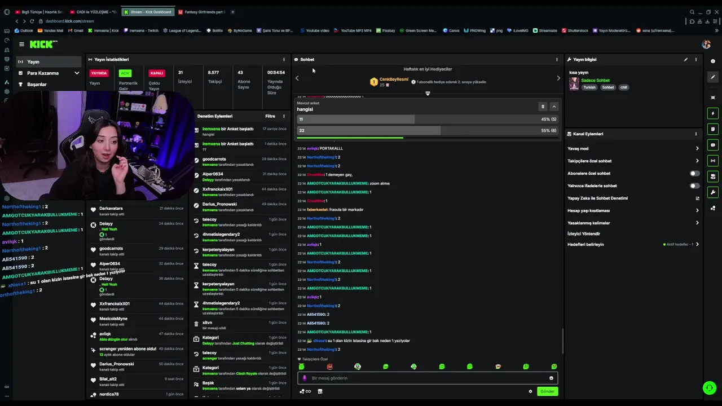Click CenkBeyResmi top gifter name

point(394,80)
